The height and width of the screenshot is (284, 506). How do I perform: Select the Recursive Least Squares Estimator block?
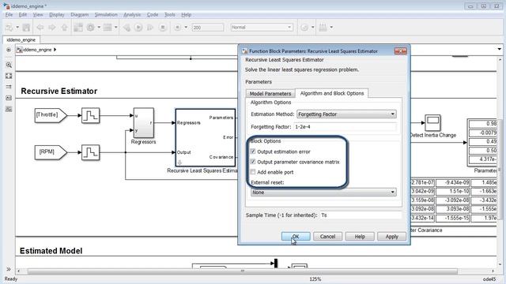click(x=206, y=137)
